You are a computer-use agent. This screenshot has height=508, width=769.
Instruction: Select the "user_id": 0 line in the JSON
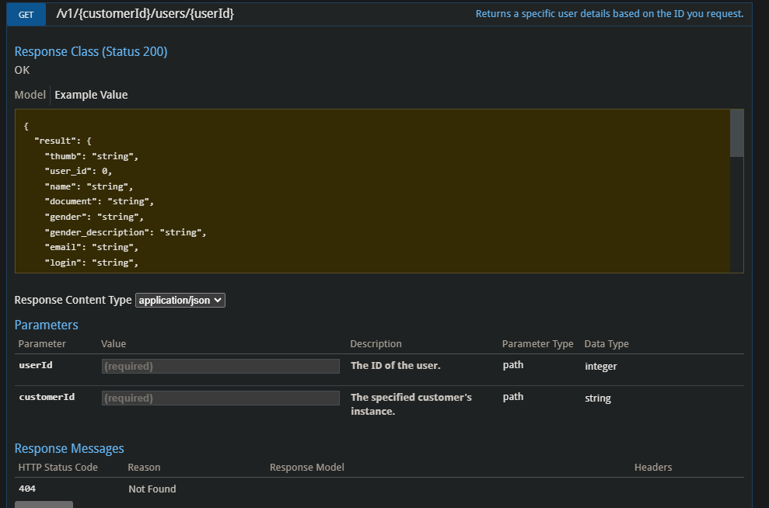coord(79,171)
